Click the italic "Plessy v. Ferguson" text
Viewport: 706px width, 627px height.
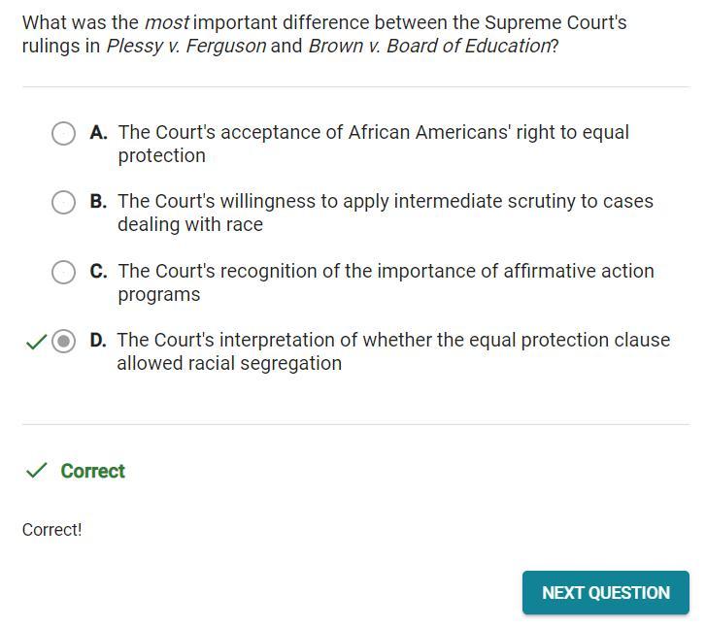[x=185, y=46]
